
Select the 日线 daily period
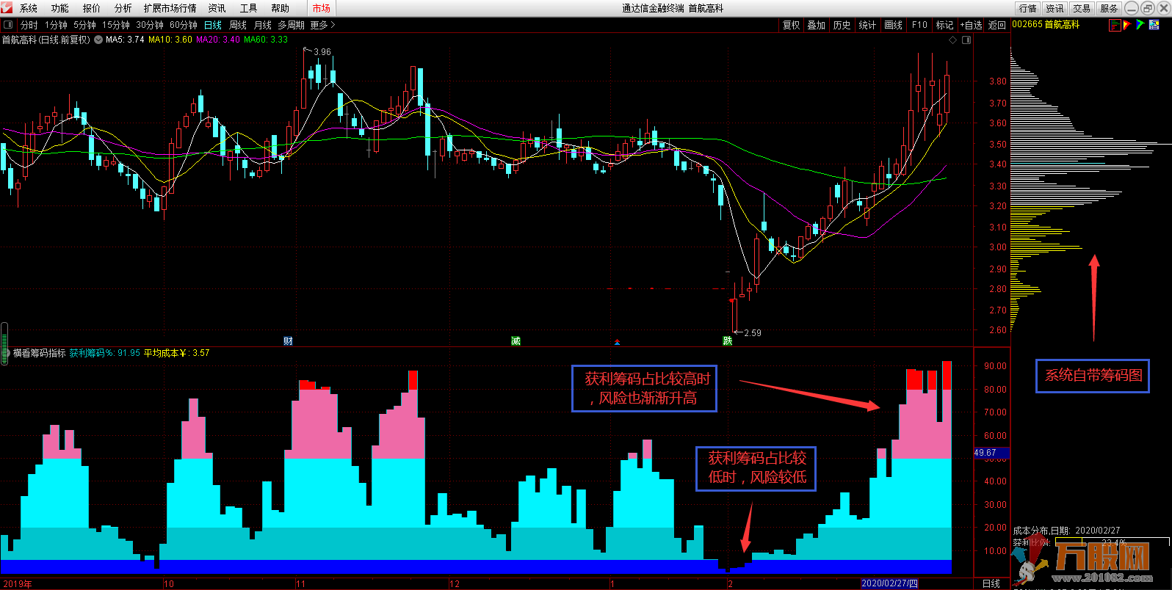213,25
